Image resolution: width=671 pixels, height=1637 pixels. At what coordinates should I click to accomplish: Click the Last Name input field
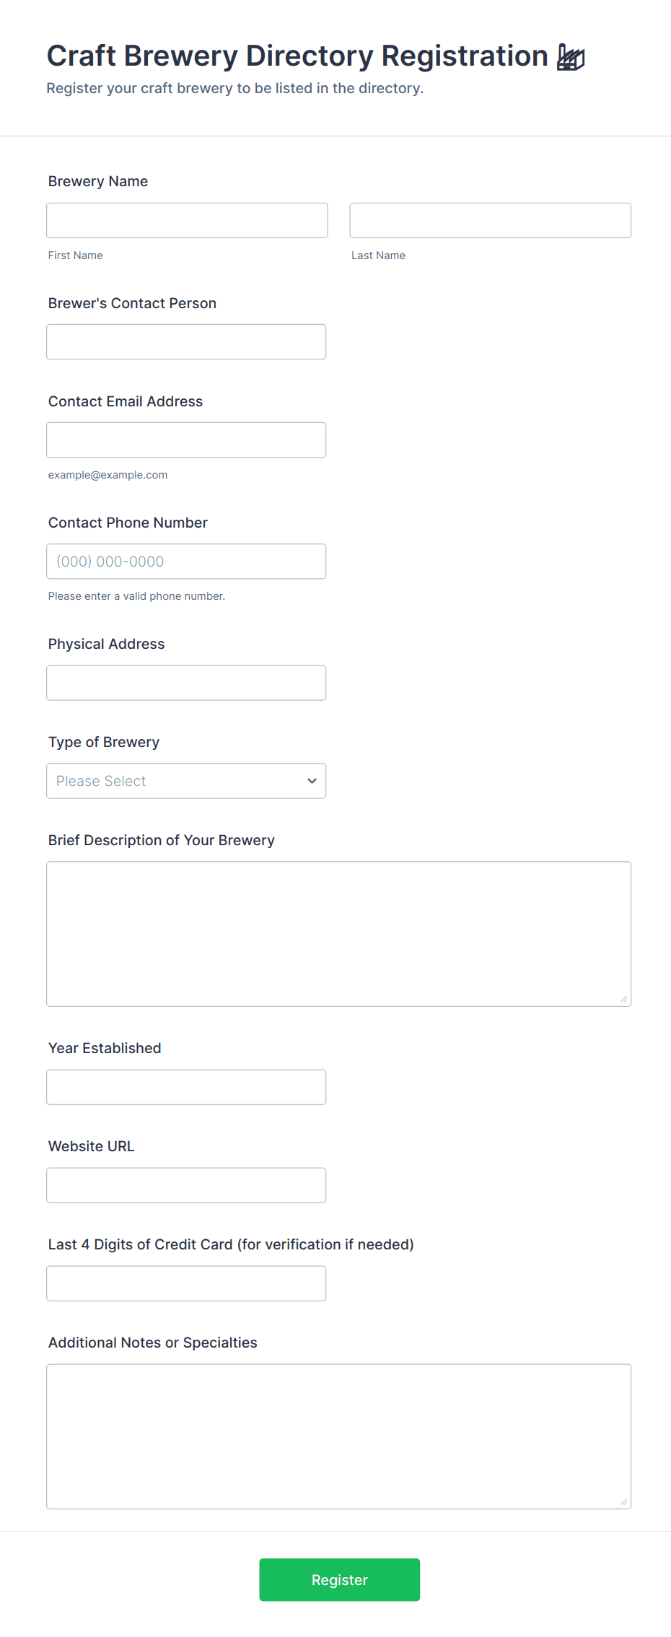pyautogui.click(x=490, y=220)
